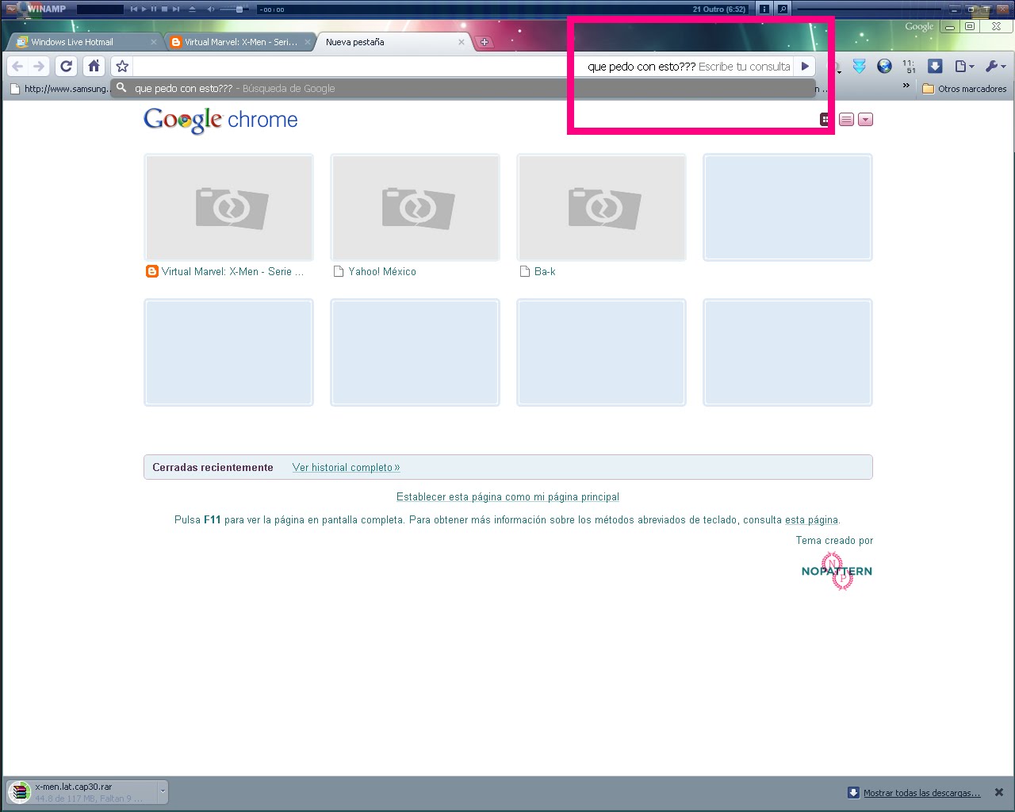
Task: Open the pink new tab options dropdown
Action: (866, 120)
